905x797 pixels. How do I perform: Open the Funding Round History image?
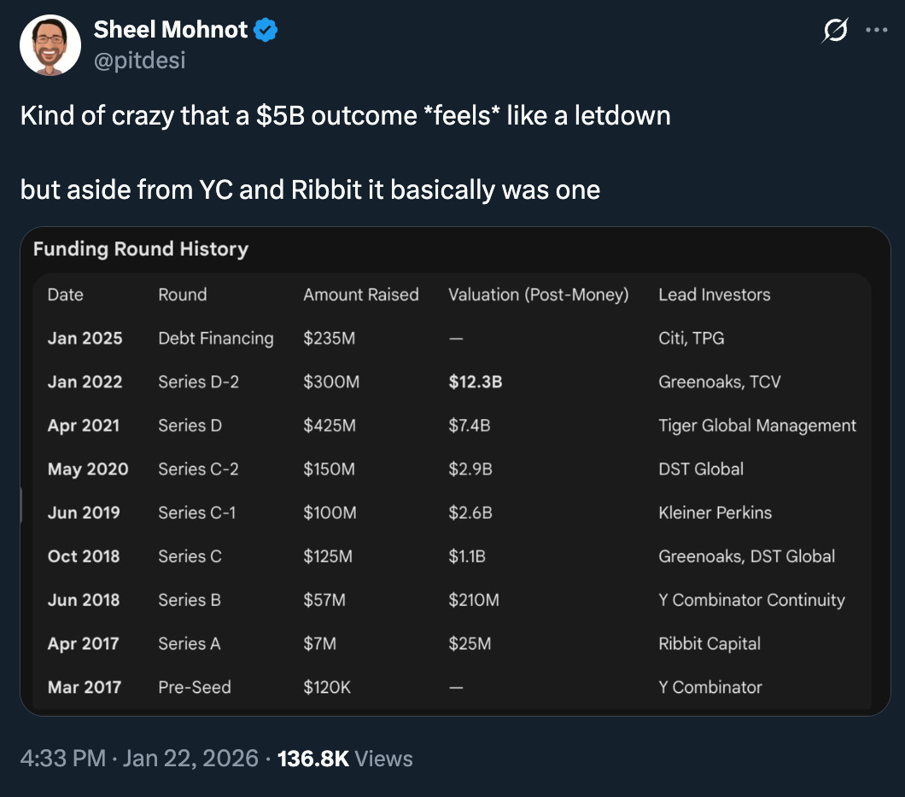tap(455, 471)
